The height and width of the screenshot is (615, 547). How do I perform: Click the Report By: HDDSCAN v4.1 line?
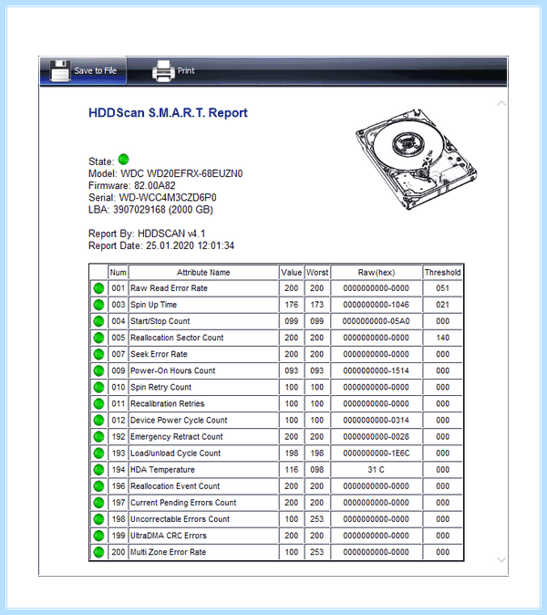(147, 234)
